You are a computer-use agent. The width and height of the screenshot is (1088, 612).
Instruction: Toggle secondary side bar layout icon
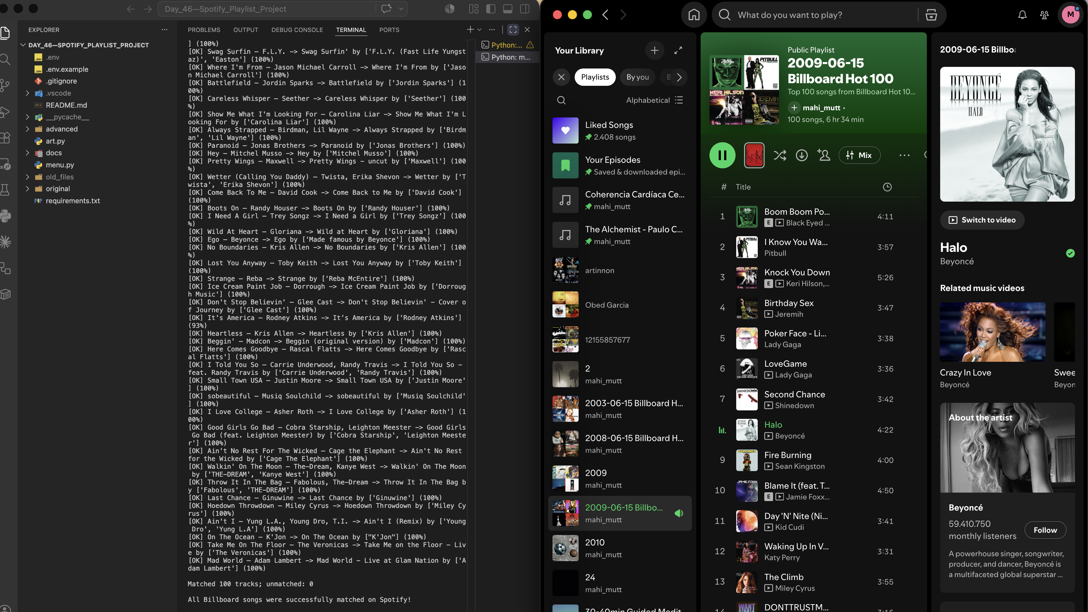tap(524, 9)
